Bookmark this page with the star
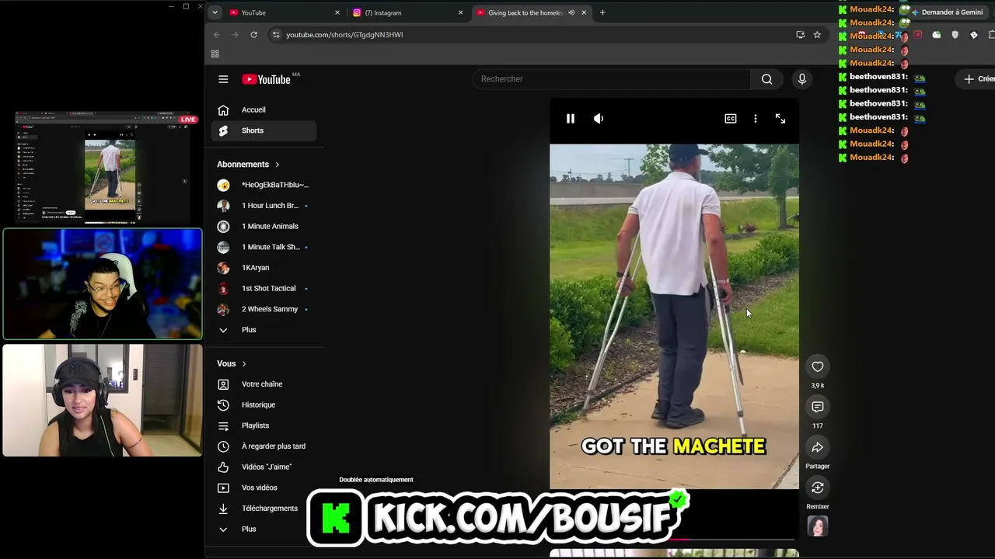The width and height of the screenshot is (995, 559). [817, 35]
